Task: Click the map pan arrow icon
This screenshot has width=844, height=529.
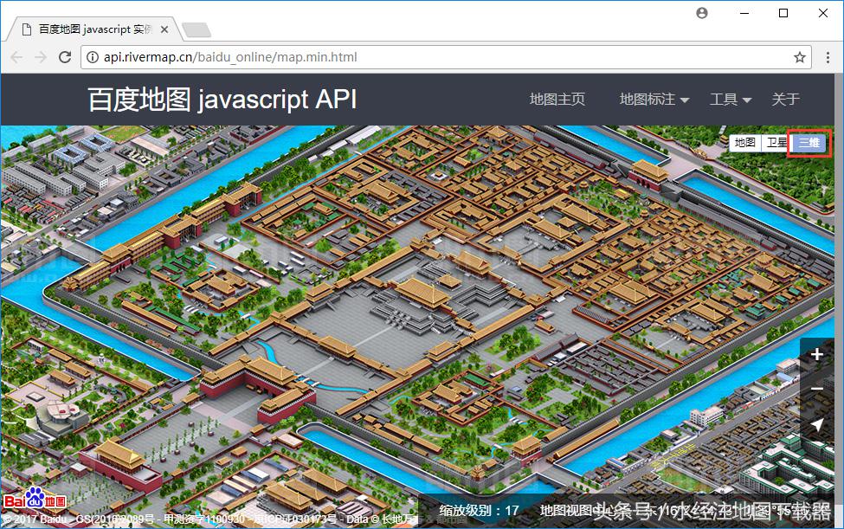Action: [x=817, y=424]
